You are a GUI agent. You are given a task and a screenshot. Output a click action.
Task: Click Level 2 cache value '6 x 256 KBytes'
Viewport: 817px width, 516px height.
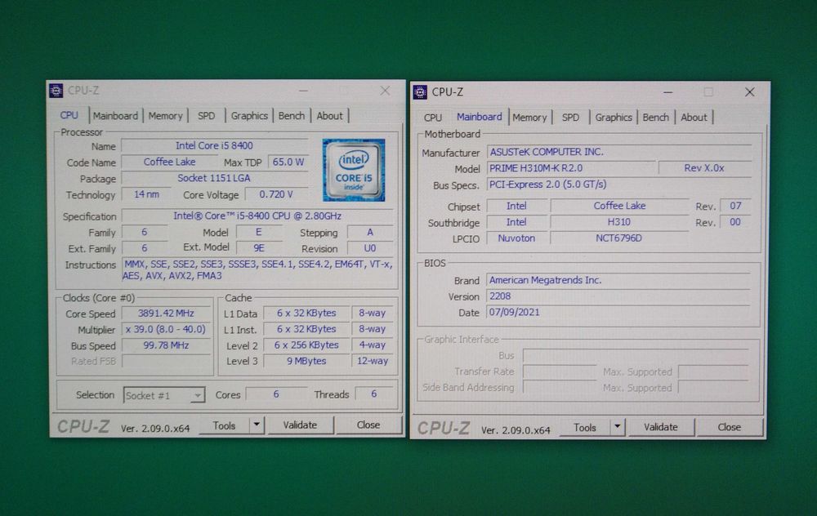[306, 345]
